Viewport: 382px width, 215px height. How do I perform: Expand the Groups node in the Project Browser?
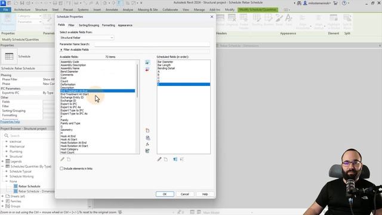(x=2, y=206)
